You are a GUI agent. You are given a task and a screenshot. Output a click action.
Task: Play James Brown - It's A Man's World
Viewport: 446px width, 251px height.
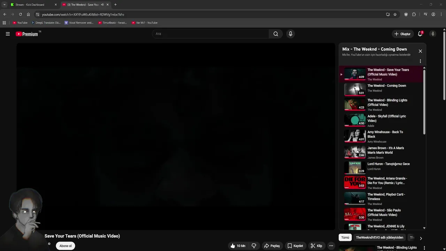click(381, 153)
